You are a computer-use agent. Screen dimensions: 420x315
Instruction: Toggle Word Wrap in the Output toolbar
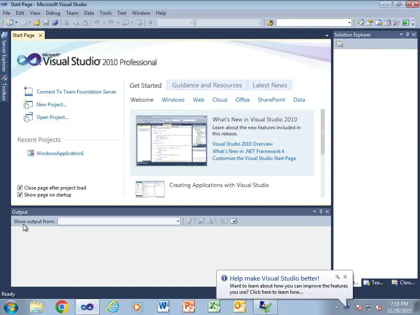click(234, 221)
